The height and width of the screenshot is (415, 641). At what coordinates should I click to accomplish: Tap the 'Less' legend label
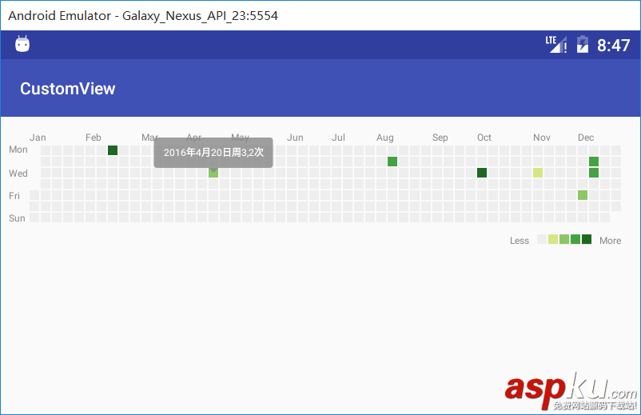520,241
